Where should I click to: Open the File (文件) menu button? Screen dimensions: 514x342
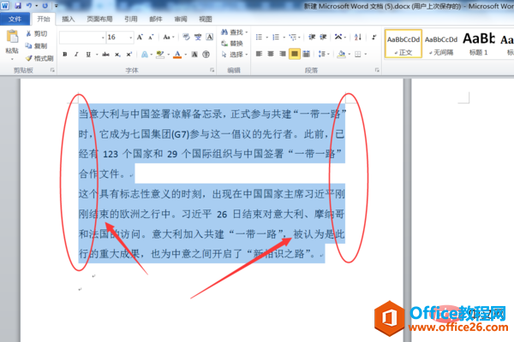coord(15,17)
